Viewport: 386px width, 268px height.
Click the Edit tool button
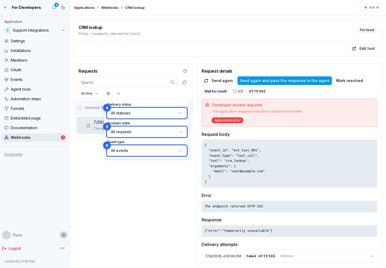point(363,49)
